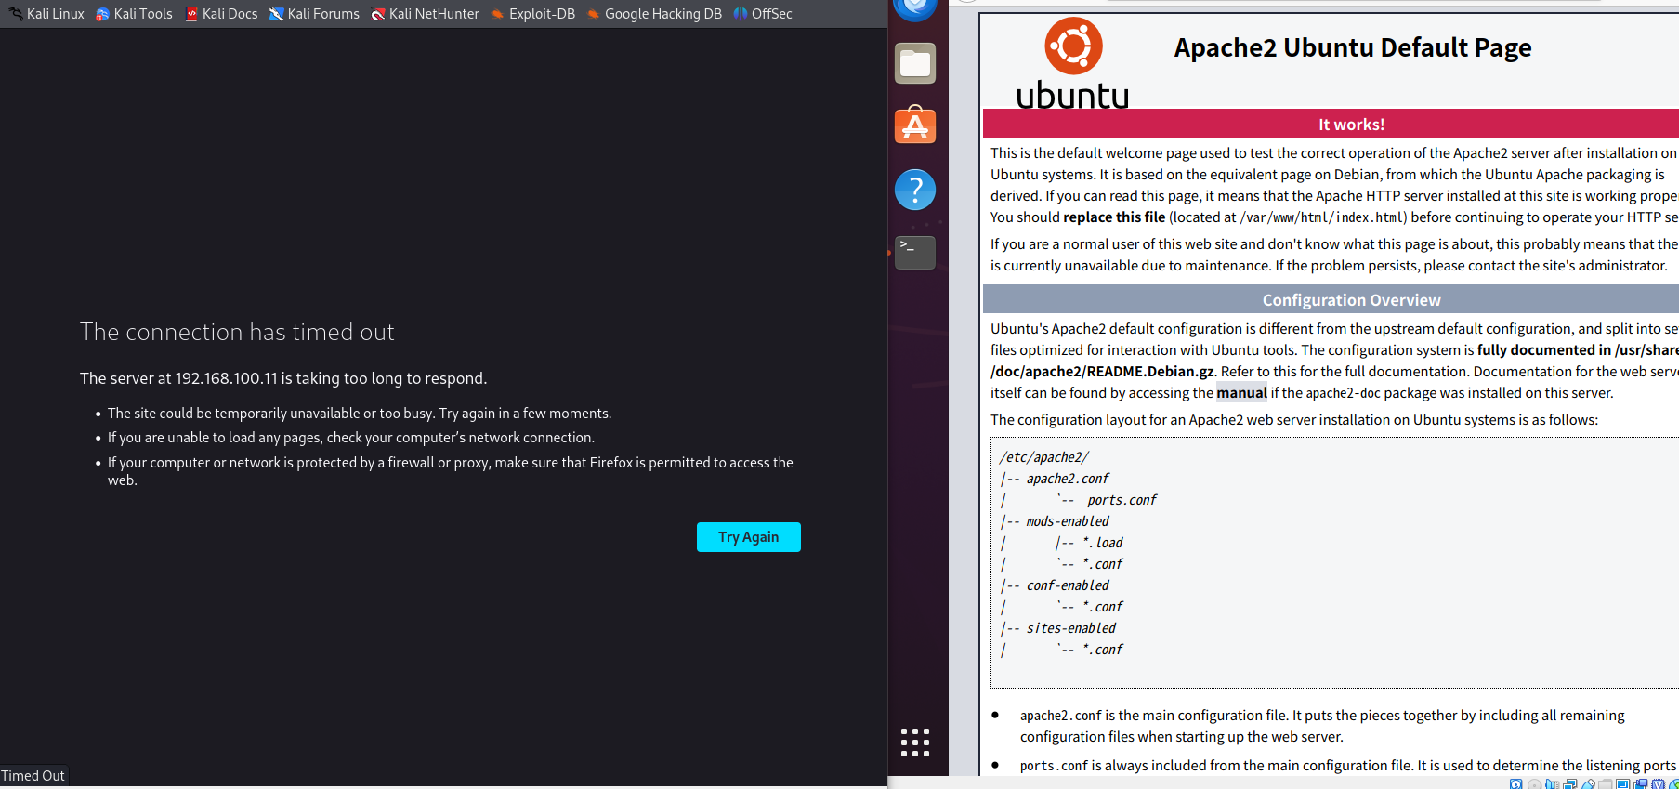The height and width of the screenshot is (789, 1679).
Task: Click bullet 'unable to load any pages'
Action: (x=351, y=438)
